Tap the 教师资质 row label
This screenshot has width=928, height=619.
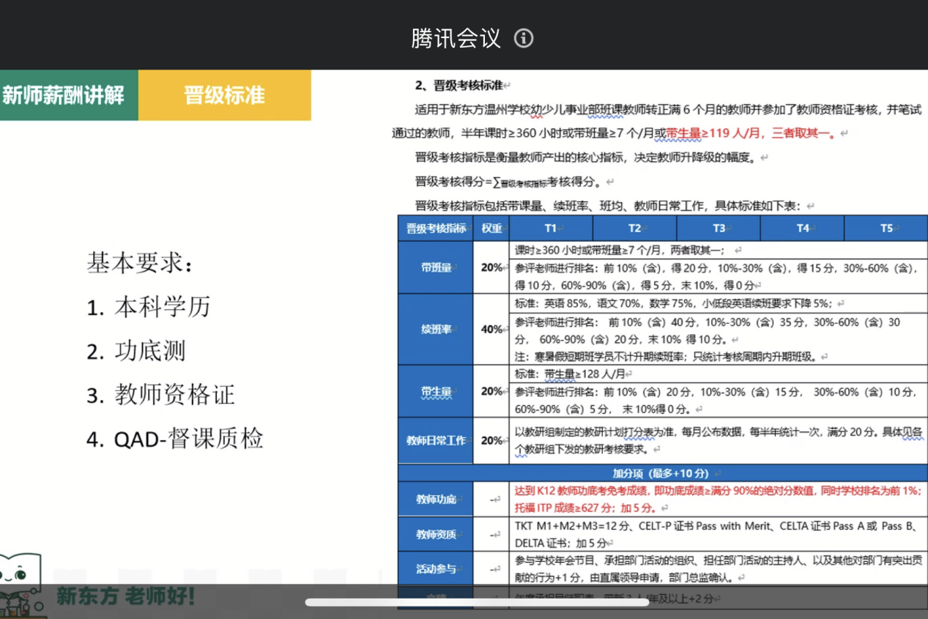436,535
